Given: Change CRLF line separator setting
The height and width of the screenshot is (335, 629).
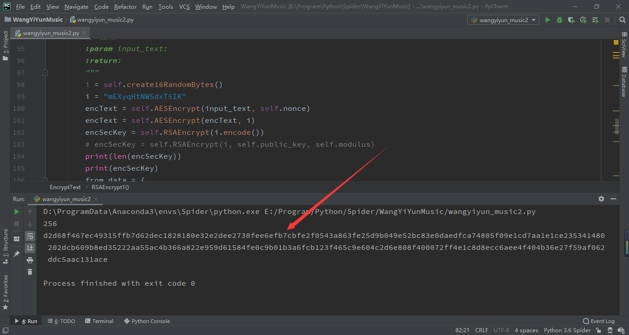Looking at the screenshot, I should coord(482,330).
